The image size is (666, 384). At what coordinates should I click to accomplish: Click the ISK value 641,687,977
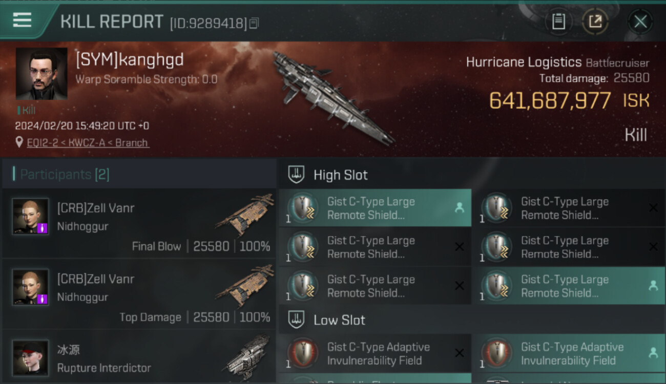pyautogui.click(x=550, y=100)
